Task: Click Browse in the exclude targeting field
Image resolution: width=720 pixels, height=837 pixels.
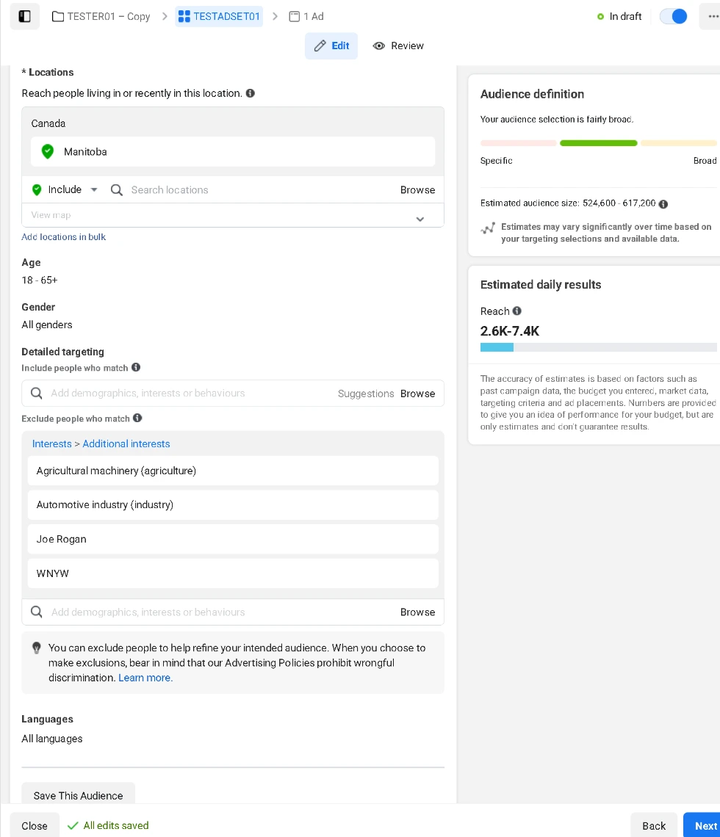Action: point(417,612)
